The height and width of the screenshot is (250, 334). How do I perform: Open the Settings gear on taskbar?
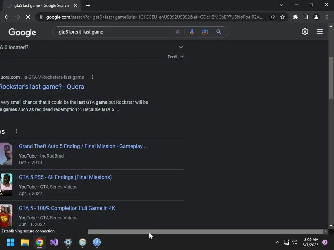coord(68,242)
